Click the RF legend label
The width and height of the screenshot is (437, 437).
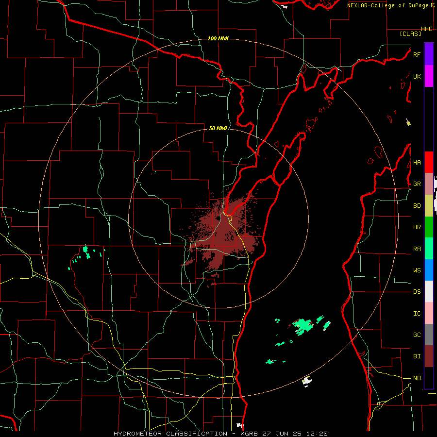tap(417, 54)
